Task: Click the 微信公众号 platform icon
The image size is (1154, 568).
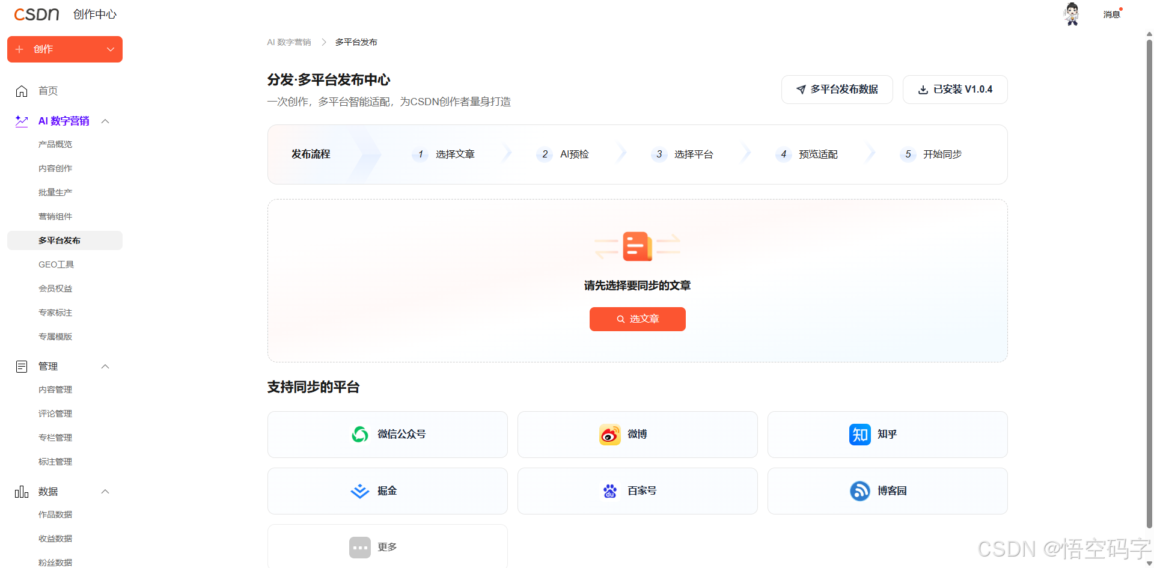Action: [360, 434]
